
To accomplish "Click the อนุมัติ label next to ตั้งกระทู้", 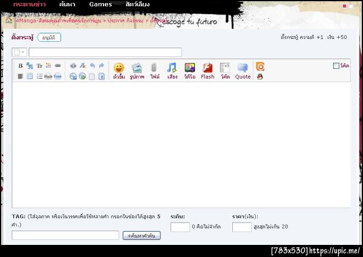I will click(49, 37).
